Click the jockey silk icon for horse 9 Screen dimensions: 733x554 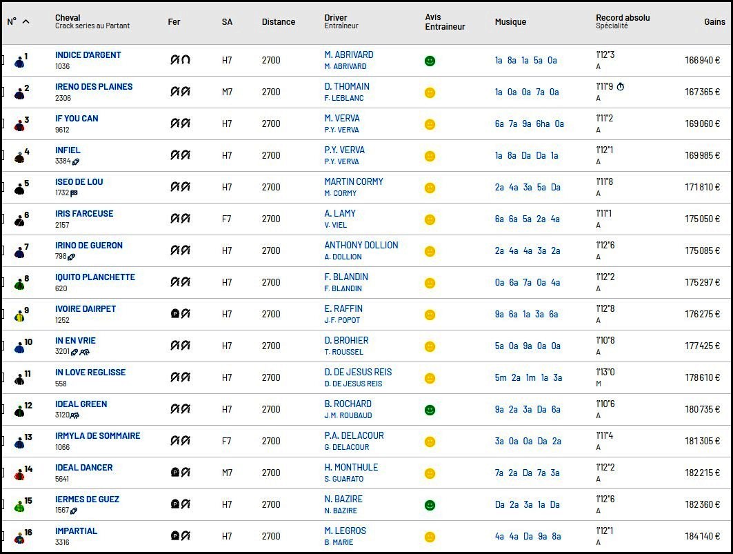pyautogui.click(x=19, y=315)
